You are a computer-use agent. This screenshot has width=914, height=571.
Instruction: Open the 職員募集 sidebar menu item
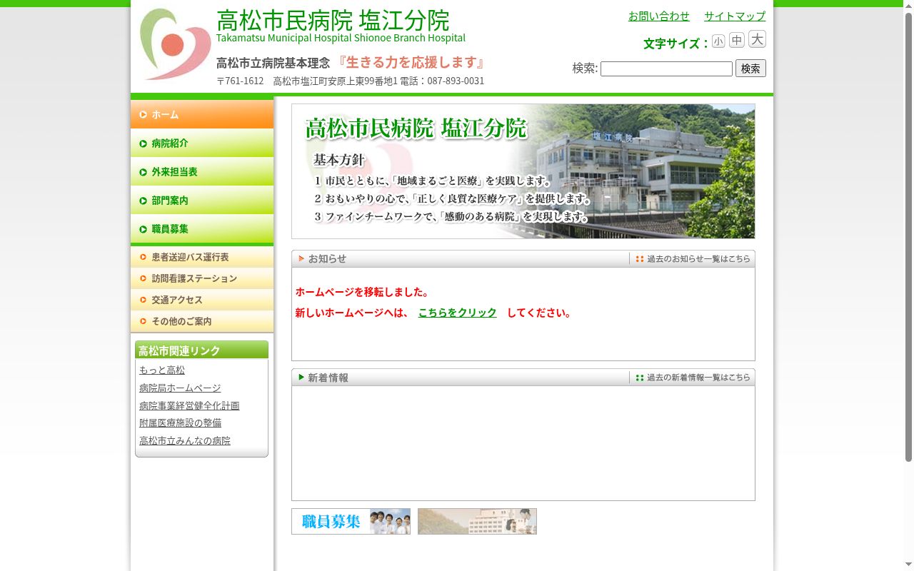tap(202, 228)
